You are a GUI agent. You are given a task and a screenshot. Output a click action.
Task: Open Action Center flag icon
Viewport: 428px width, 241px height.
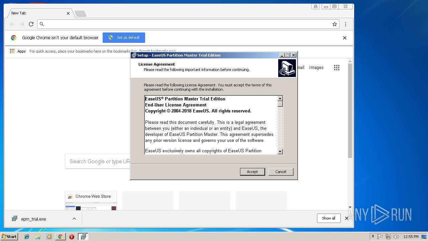pyautogui.click(x=380, y=237)
